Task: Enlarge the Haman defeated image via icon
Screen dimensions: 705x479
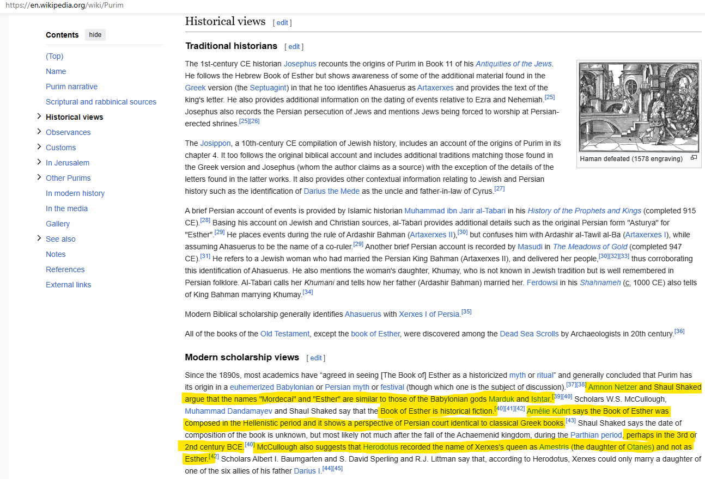Action: (694, 158)
